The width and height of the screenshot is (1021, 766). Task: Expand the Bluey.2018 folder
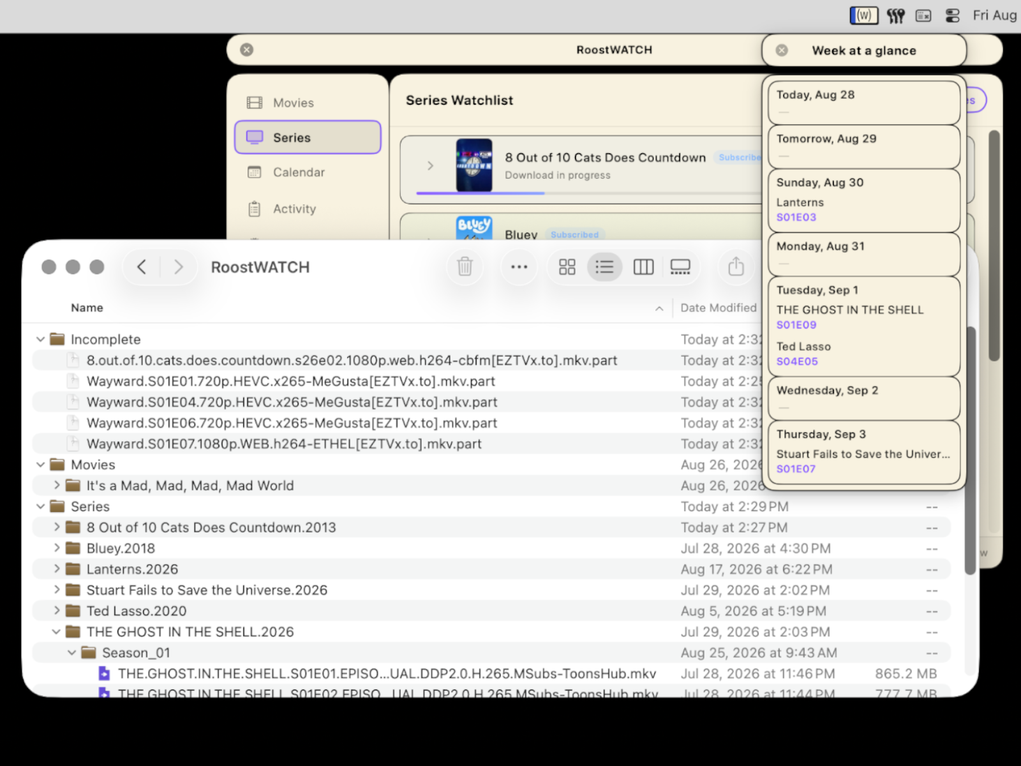point(57,548)
